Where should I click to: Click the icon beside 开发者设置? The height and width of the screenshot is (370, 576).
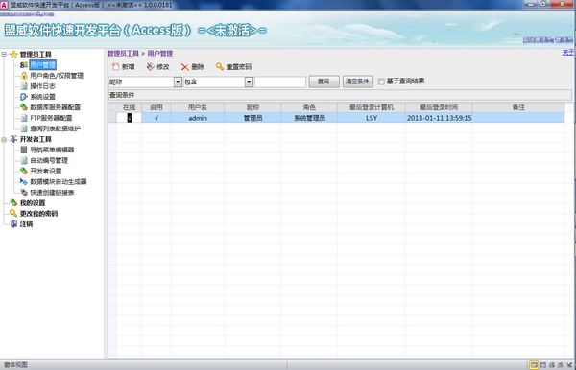(x=24, y=171)
